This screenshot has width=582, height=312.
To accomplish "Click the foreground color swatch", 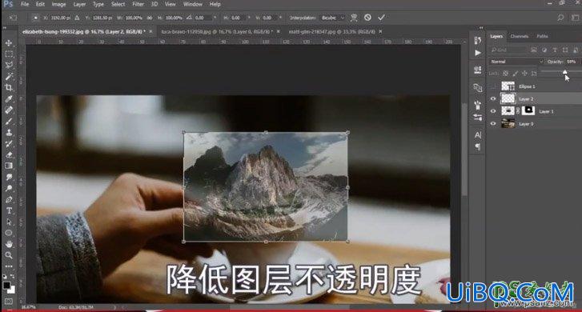I will point(6,286).
